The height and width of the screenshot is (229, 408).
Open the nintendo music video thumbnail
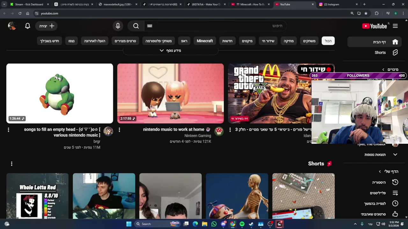(x=171, y=94)
